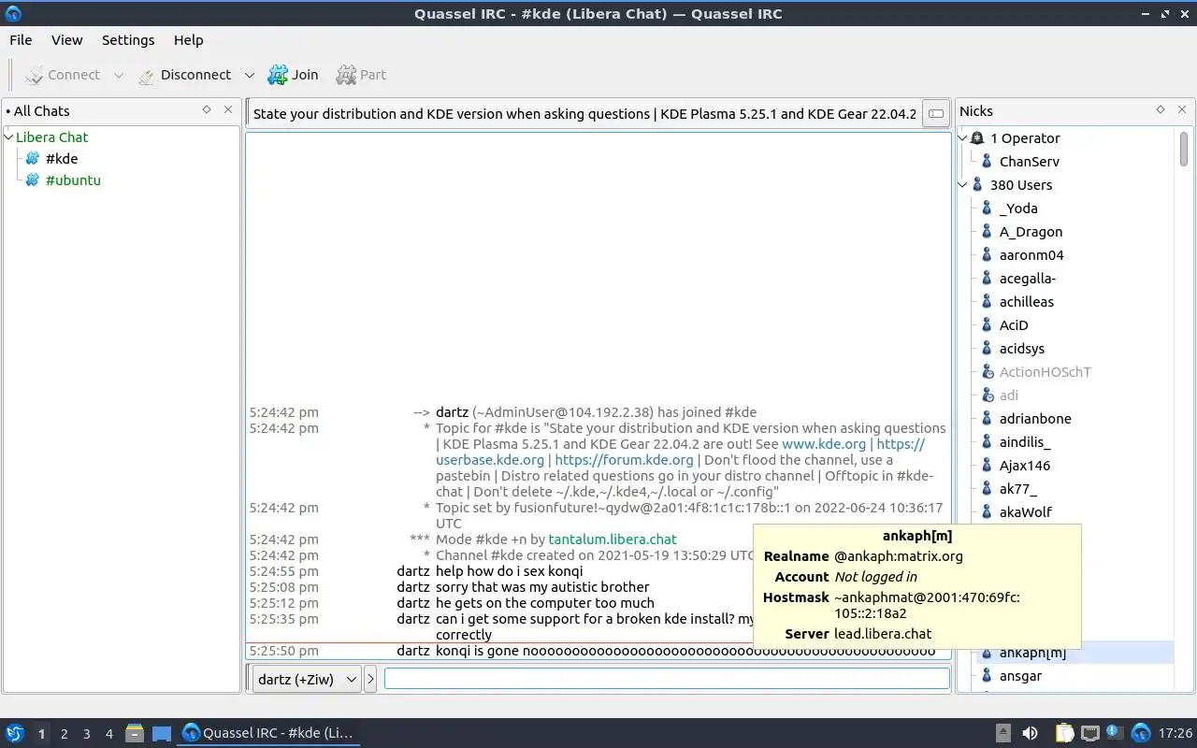The height and width of the screenshot is (748, 1197).
Task: Click the Quassel system tray icon
Action: click(1141, 734)
